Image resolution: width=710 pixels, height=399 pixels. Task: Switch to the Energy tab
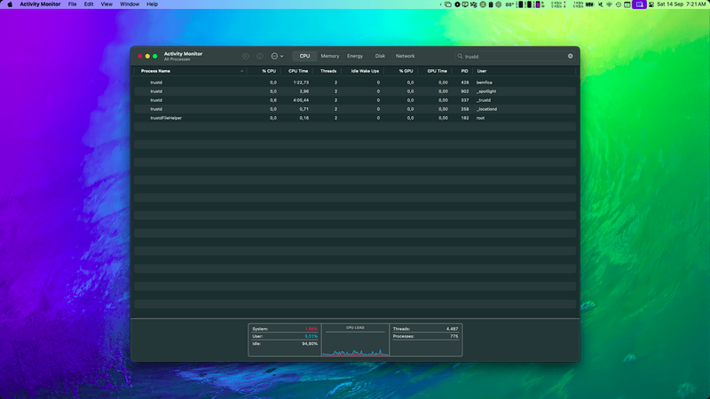[x=355, y=56]
